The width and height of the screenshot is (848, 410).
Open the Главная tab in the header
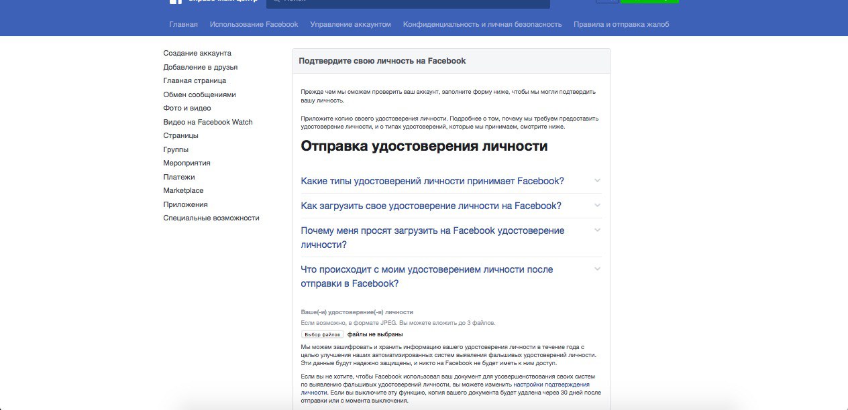[x=183, y=24]
